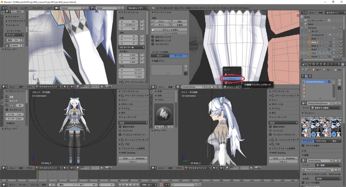Enable 追加ドローイング checkbox
Screen dimensions: 346x187
[x=153, y=37]
